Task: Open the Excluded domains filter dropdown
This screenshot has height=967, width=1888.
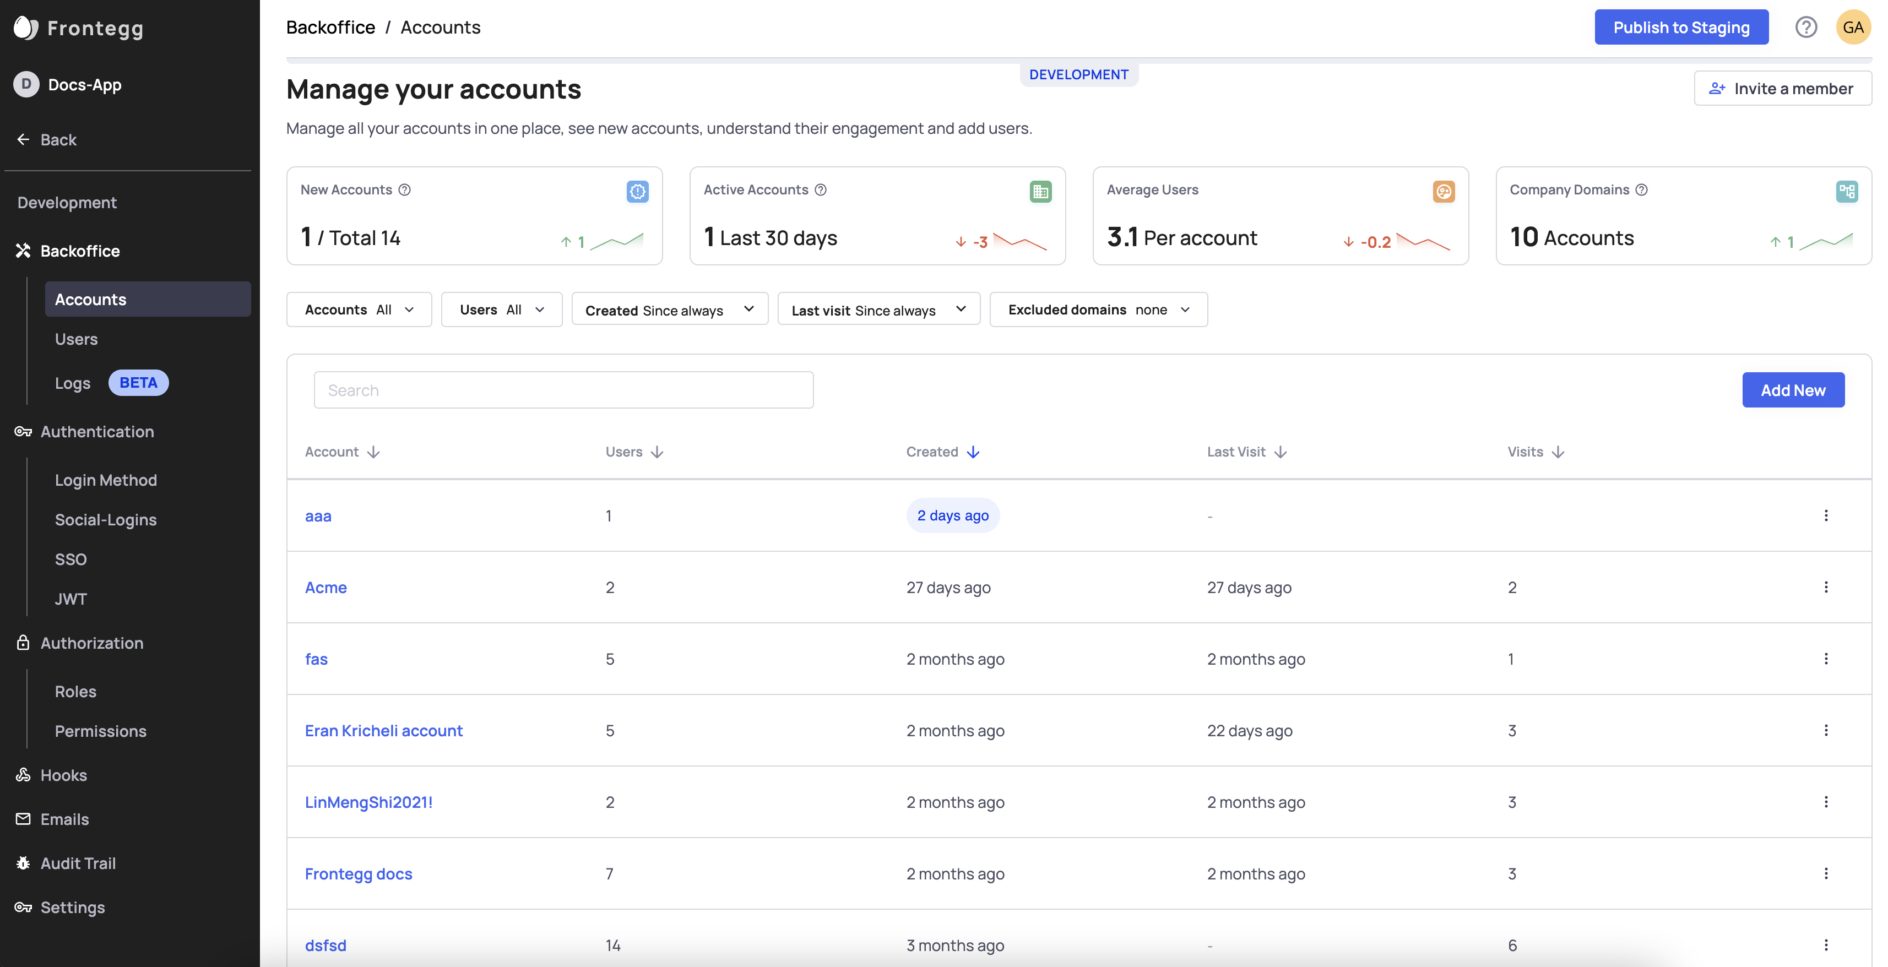Action: click(x=1098, y=310)
